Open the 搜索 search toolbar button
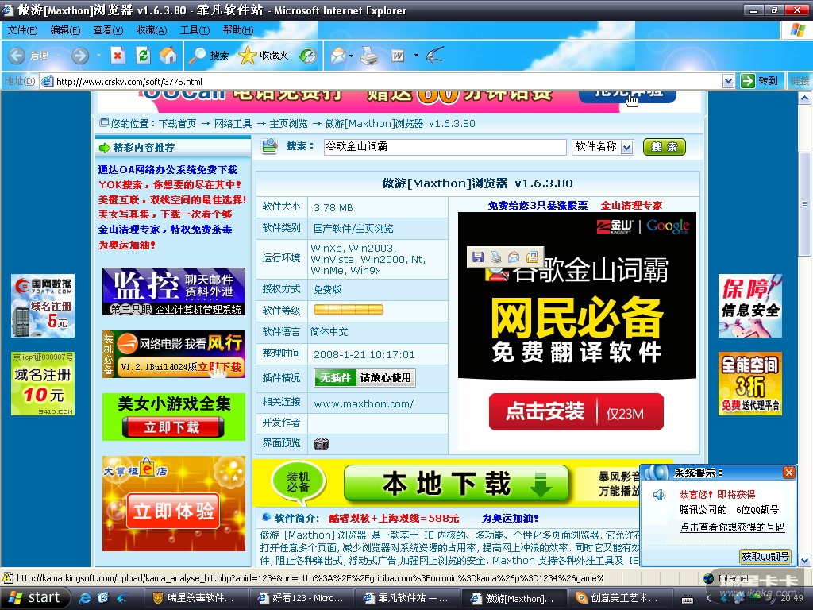Screen dimensions: 813x610 [x=209, y=56]
